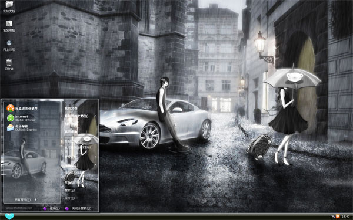The image size is (353, 220).
Task: Expand the 我最近的文档 submenu arrow
Action: (95, 116)
